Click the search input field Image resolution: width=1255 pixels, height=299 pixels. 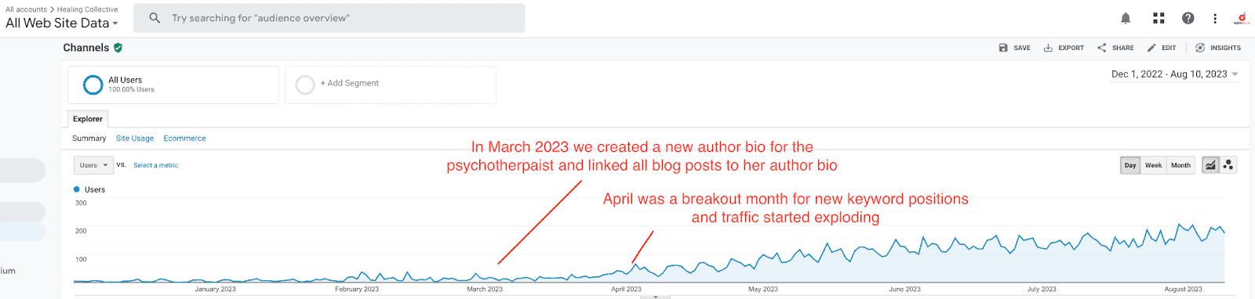(x=329, y=18)
